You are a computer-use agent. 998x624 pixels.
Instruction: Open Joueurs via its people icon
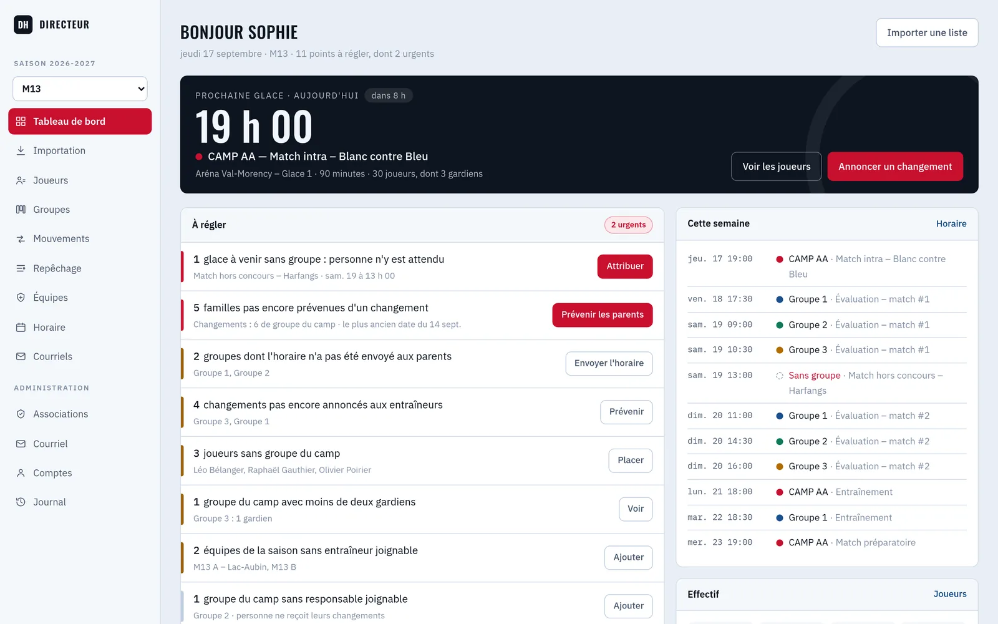point(21,180)
